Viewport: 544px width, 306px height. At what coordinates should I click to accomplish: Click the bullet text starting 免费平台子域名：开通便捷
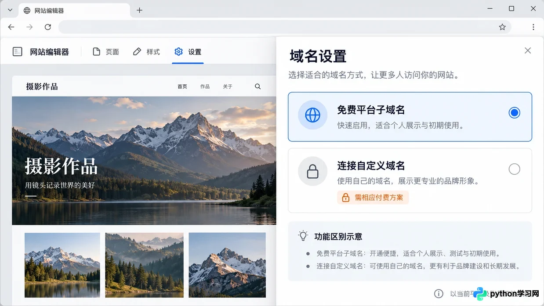(408, 253)
